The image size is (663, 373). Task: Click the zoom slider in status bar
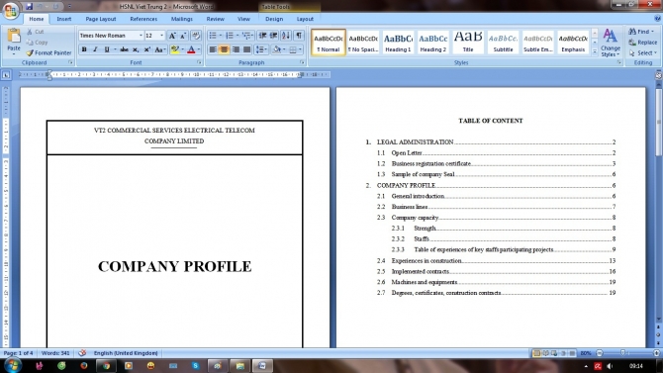click(x=628, y=352)
